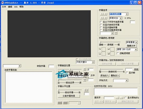Click the spinner beside vertical position value 0

coord(85,69)
